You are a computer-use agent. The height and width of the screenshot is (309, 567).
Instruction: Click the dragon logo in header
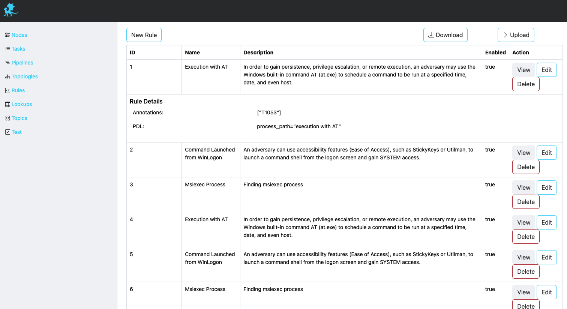(10, 10)
